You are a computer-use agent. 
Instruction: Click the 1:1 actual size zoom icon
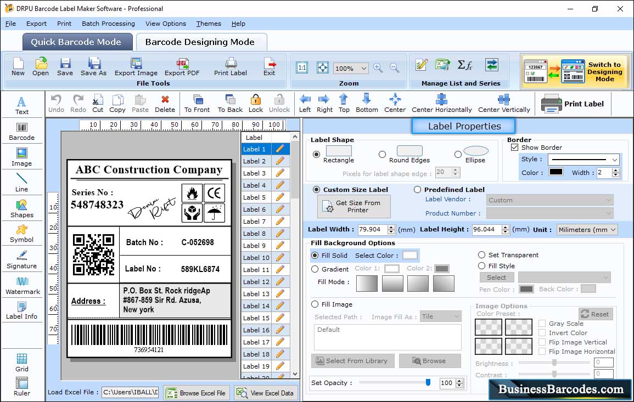coord(302,67)
